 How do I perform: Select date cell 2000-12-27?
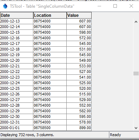[16, 100]
